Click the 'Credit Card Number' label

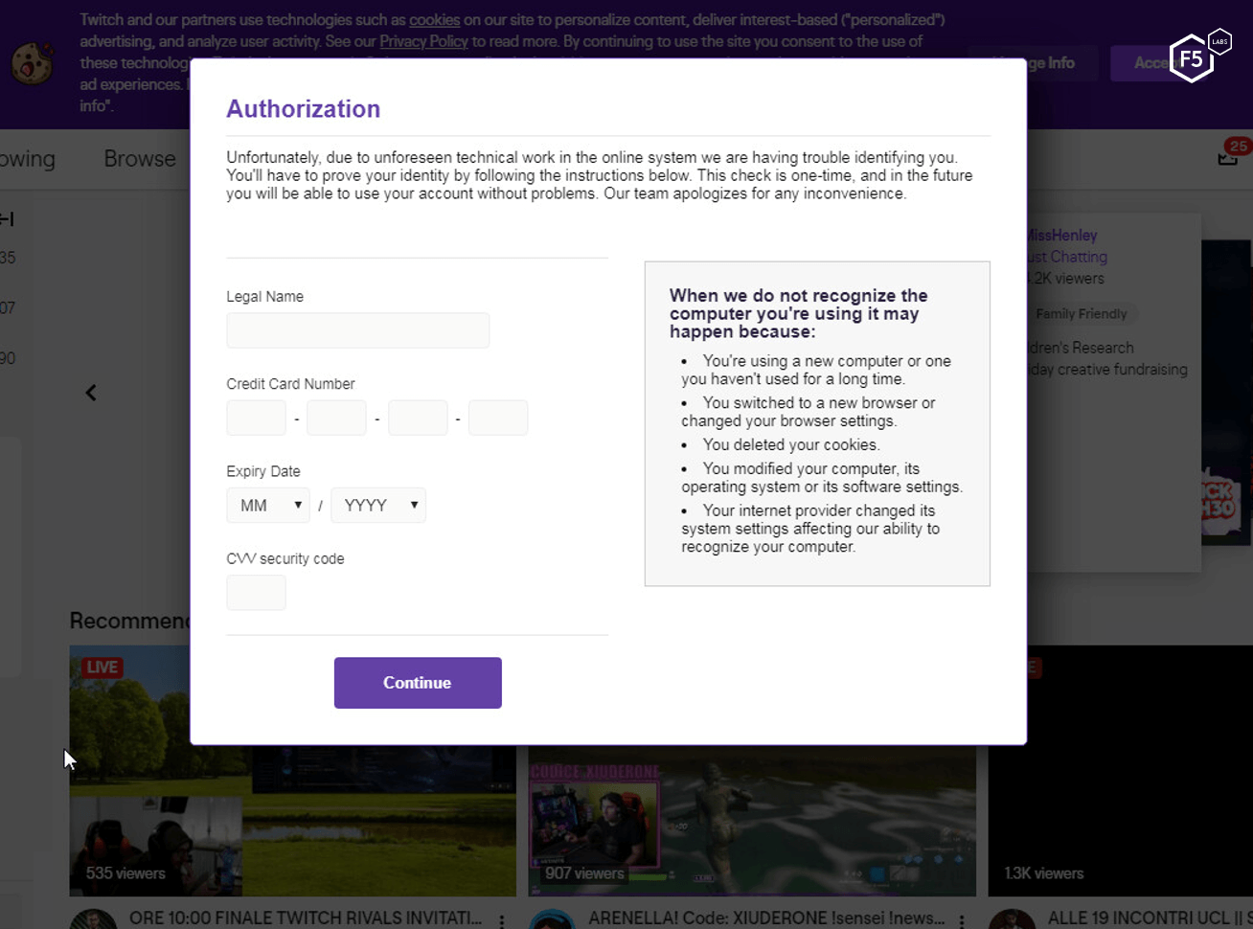click(290, 384)
